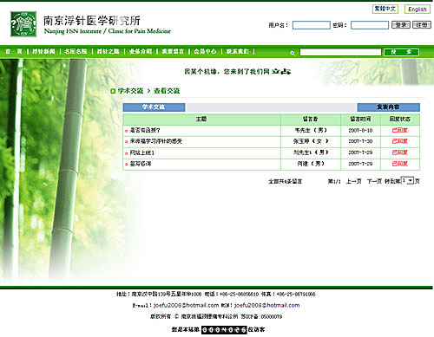The image size is (434, 337).
Task: Open the 浮针之路 menu item
Action: point(108,51)
